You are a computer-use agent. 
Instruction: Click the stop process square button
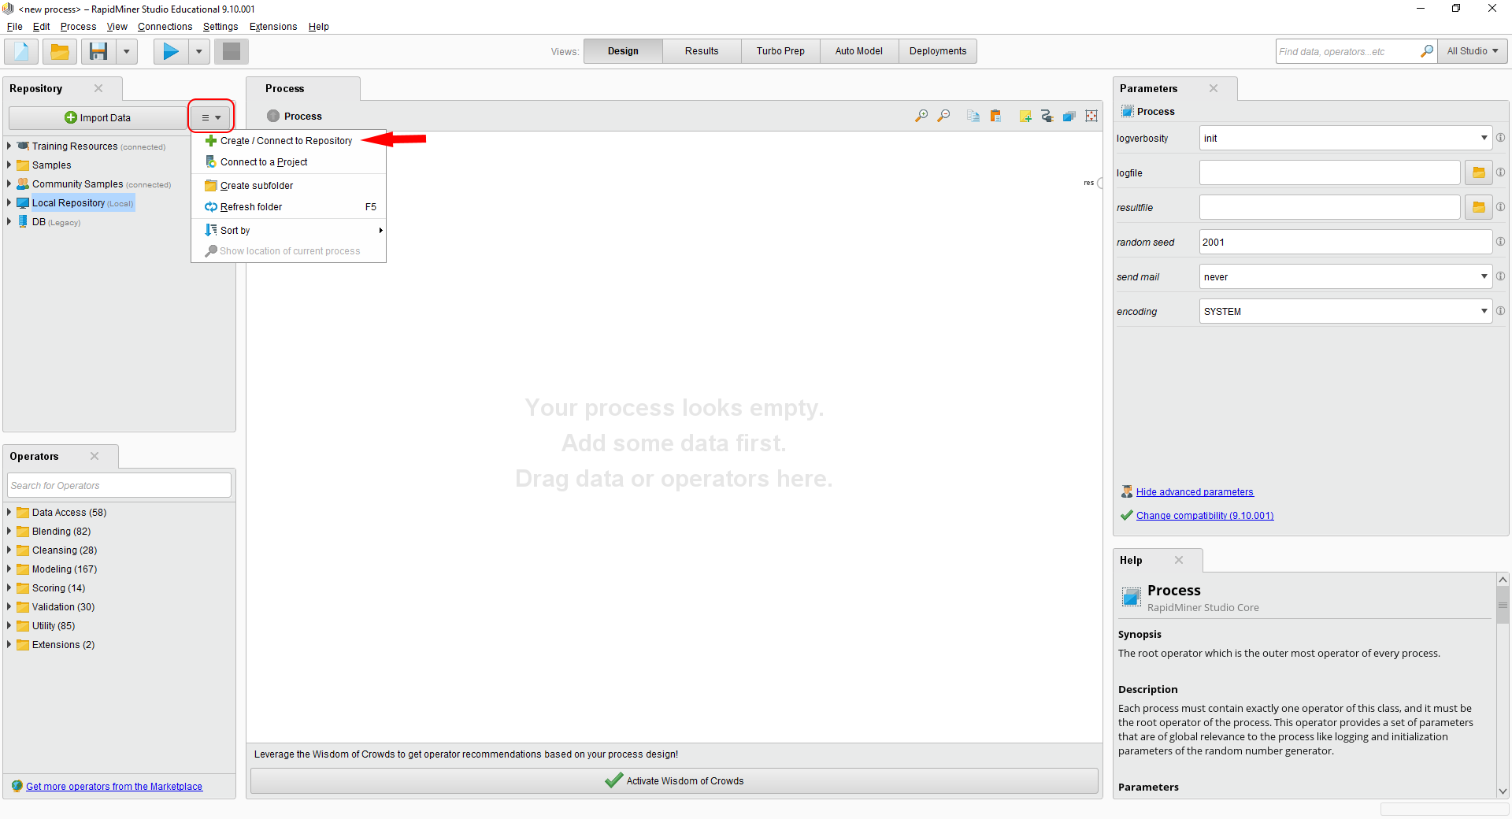232,52
